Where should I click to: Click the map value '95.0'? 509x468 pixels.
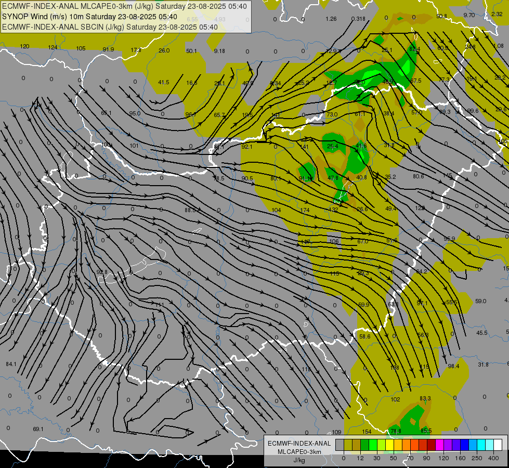coord(135,113)
